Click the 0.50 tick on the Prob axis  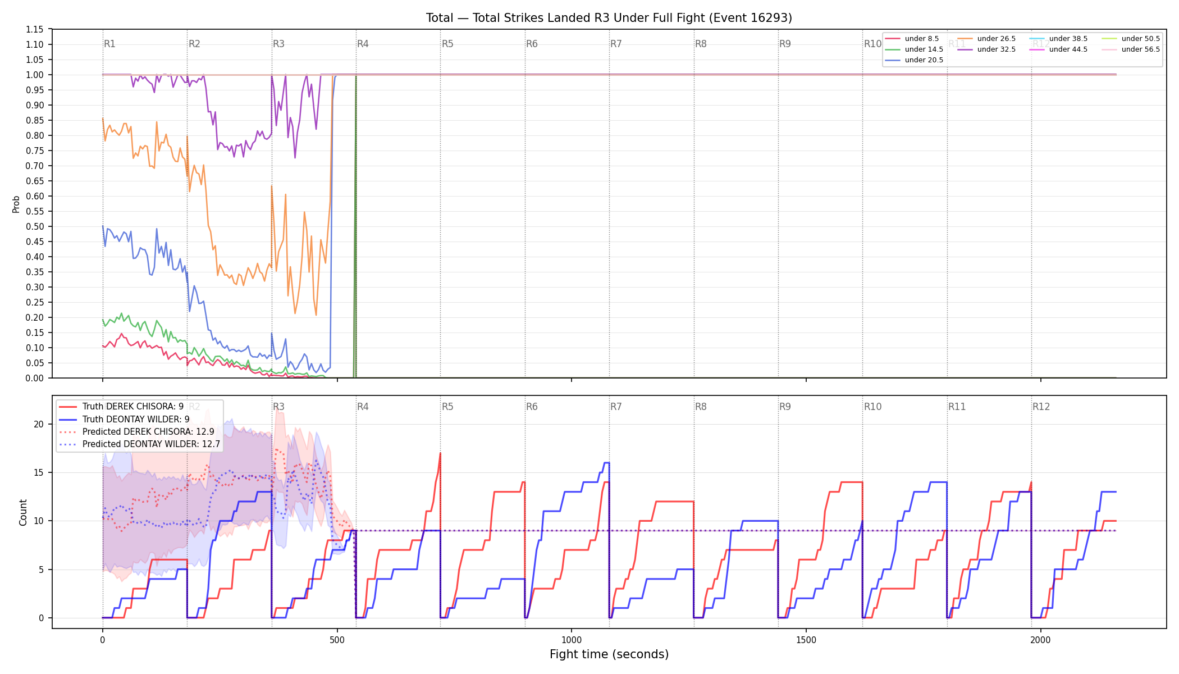tap(35, 226)
